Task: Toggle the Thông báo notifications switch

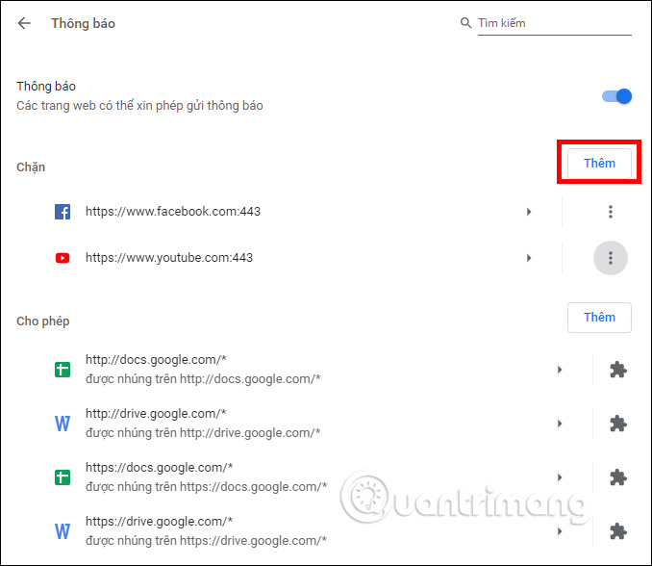Action: click(616, 96)
